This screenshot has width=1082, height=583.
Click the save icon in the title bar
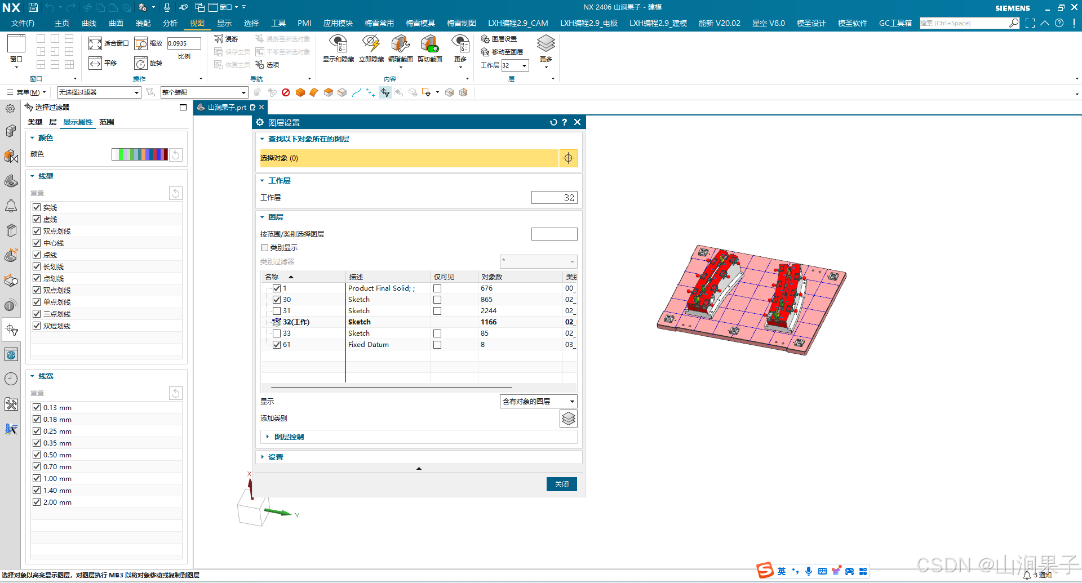33,7
